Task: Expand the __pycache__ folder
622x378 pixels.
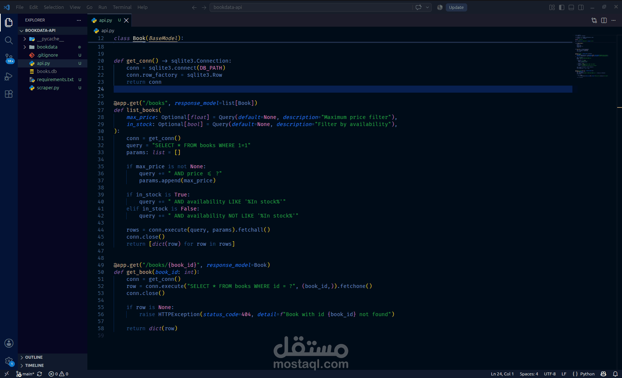Action: pos(53,39)
